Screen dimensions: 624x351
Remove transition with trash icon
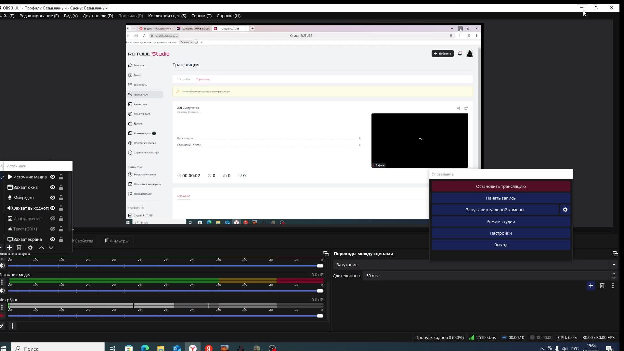tap(602, 286)
